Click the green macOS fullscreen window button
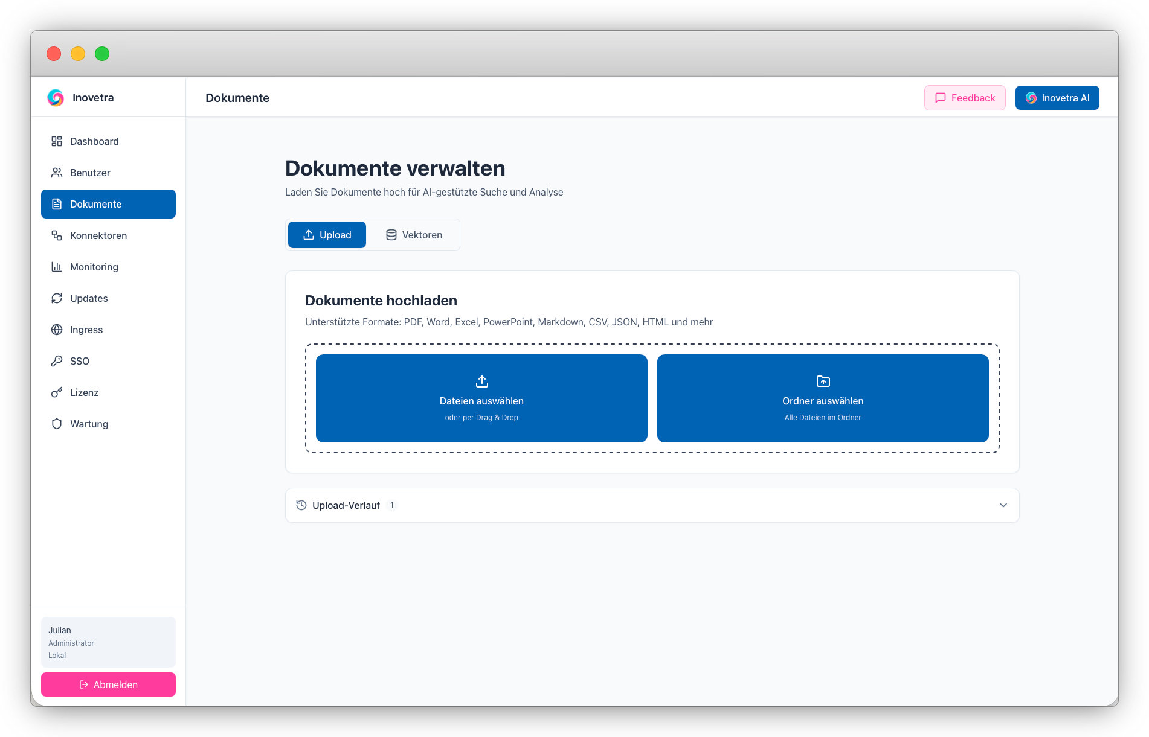The height and width of the screenshot is (737, 1149). click(102, 54)
